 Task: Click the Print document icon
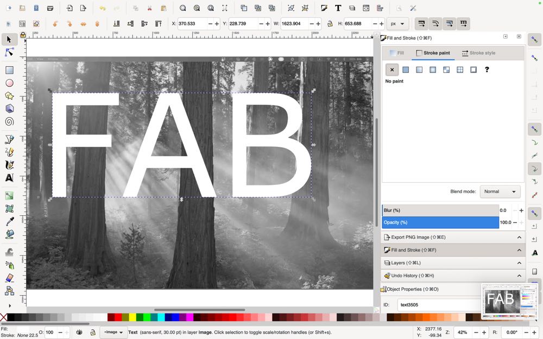pyautogui.click(x=50, y=8)
